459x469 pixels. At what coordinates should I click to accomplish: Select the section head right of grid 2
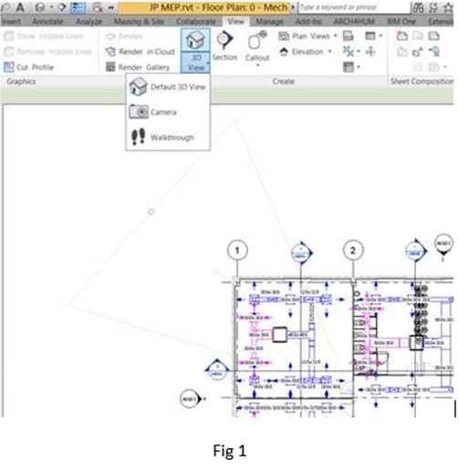416,251
